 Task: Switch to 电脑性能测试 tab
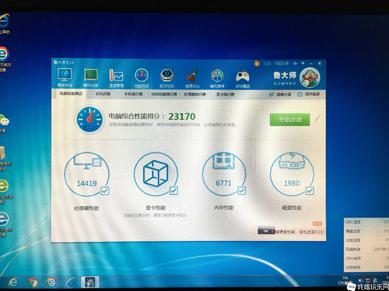tap(71, 94)
